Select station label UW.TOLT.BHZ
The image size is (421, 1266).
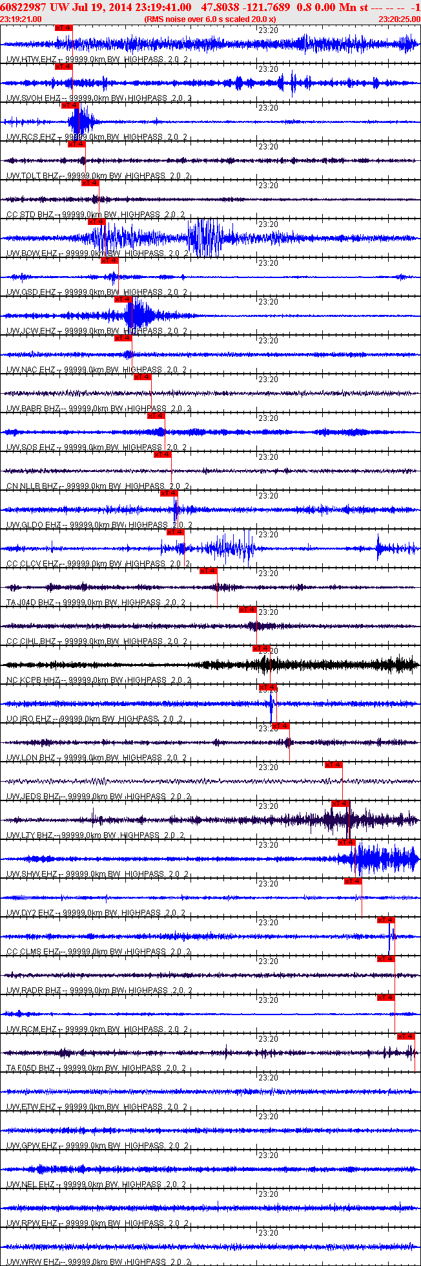point(32,176)
